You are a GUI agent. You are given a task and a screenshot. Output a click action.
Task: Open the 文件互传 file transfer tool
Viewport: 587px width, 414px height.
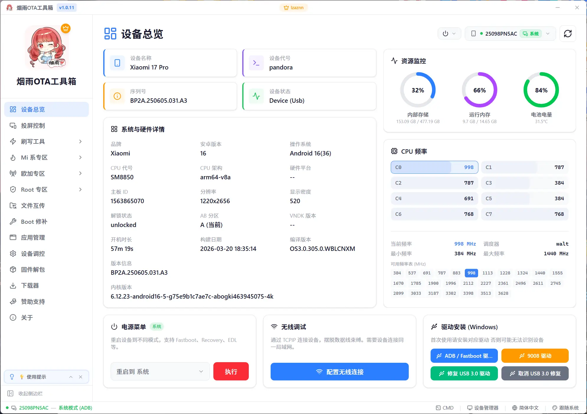[x=33, y=206]
